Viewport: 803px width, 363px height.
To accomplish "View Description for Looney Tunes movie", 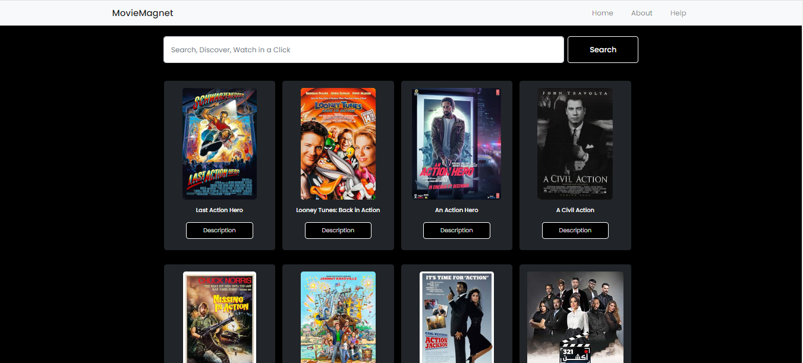I will 338,231.
